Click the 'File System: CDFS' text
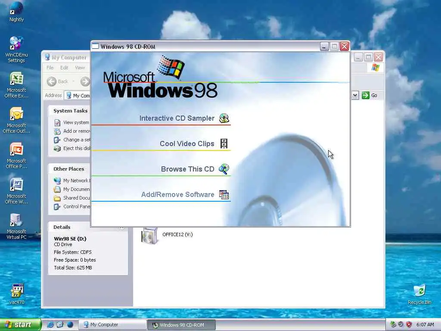 72,252
